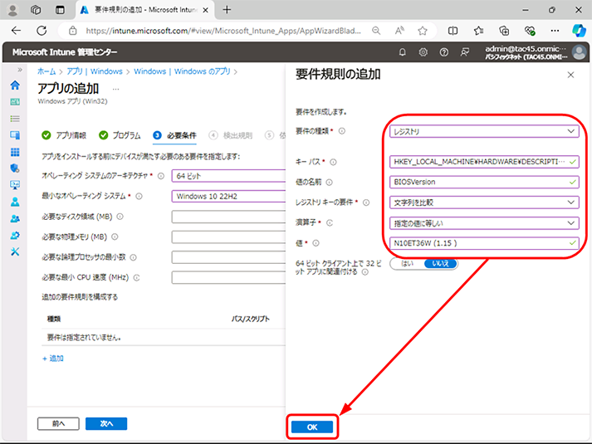Expand the sidebar with double chevron
The height and width of the screenshot is (444, 592).
coord(20,70)
